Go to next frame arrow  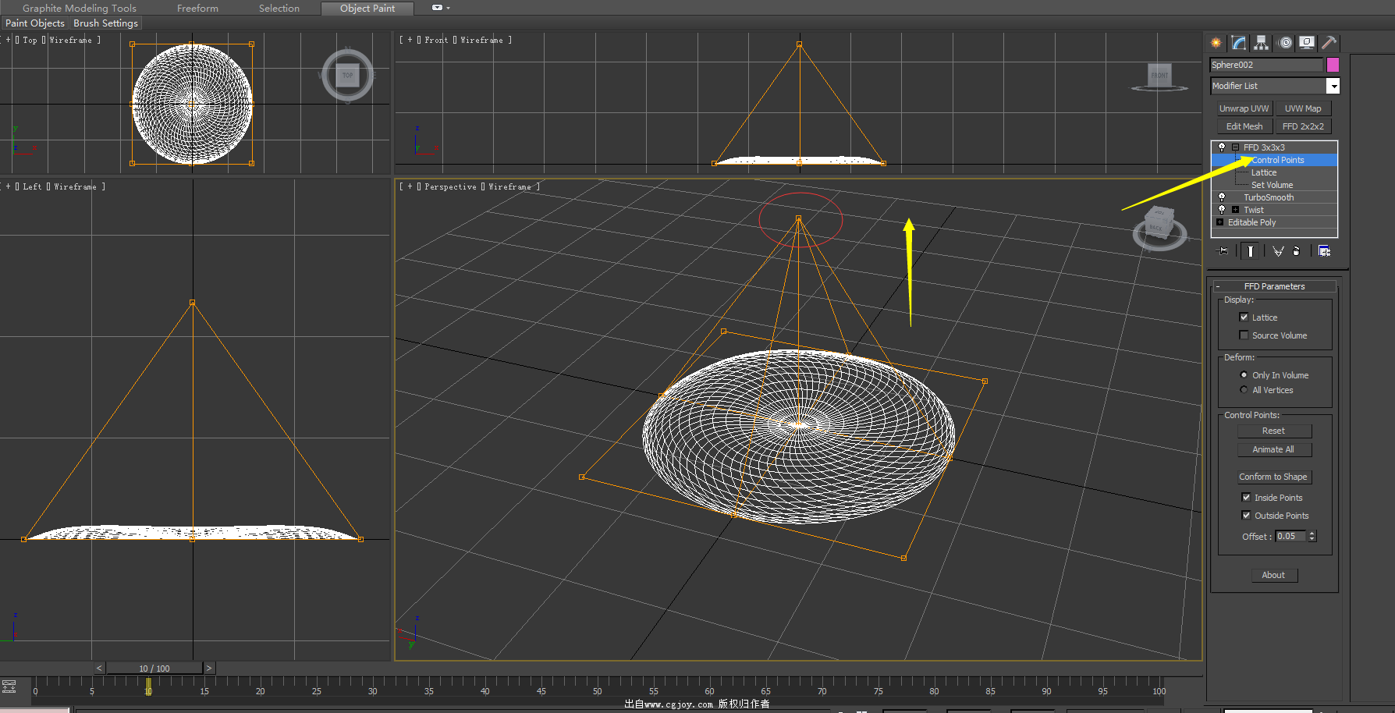[209, 669]
